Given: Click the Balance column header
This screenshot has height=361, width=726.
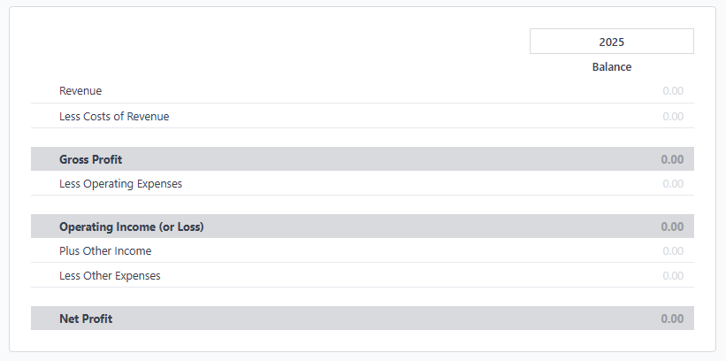Looking at the screenshot, I should point(612,66).
